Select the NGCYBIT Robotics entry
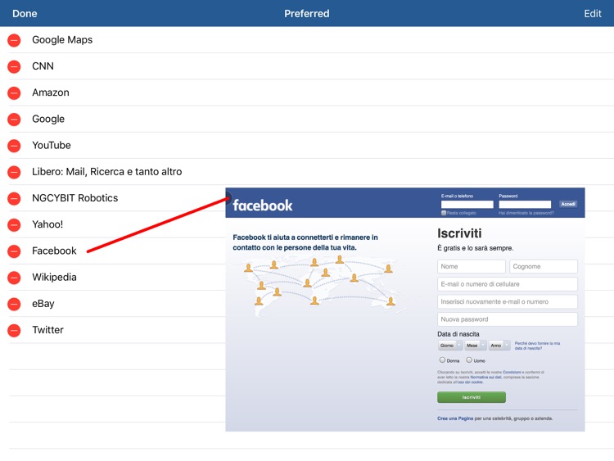This screenshot has height=461, width=614. [x=113, y=198]
